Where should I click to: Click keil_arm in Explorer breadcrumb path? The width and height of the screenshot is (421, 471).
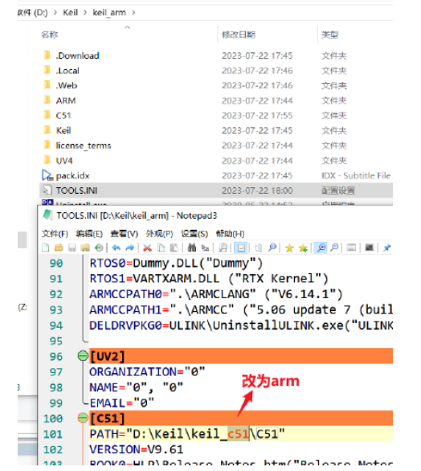109,12
